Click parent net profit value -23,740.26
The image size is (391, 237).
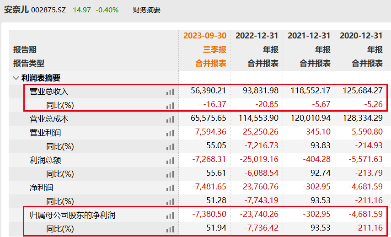pyautogui.click(x=259, y=214)
